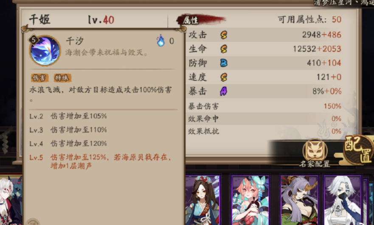
Task: Click the S rating icon beside 速度
Action: tap(224, 77)
